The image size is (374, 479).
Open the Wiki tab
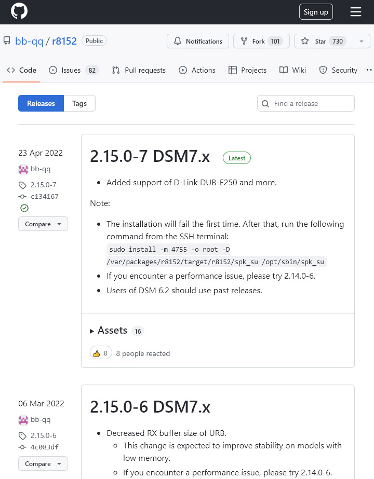[292, 70]
